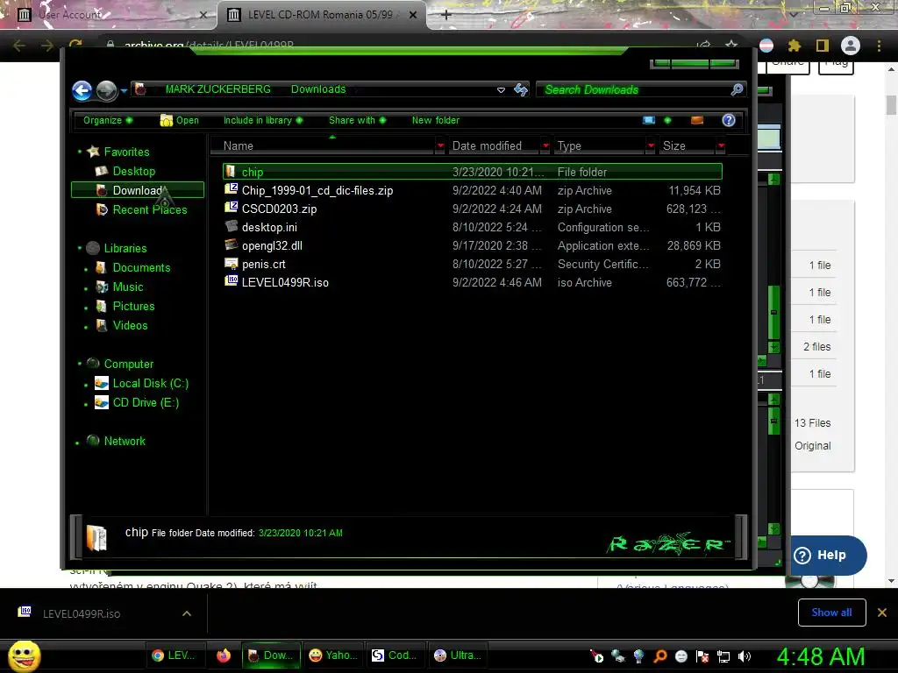Viewport: 898px width, 673px height.
Task: Click Show all downloads button
Action: pyautogui.click(x=831, y=613)
